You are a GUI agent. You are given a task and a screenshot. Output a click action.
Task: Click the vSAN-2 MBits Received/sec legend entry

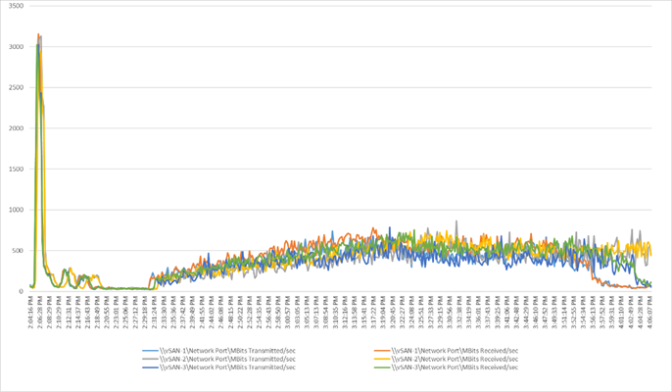pos(446,359)
